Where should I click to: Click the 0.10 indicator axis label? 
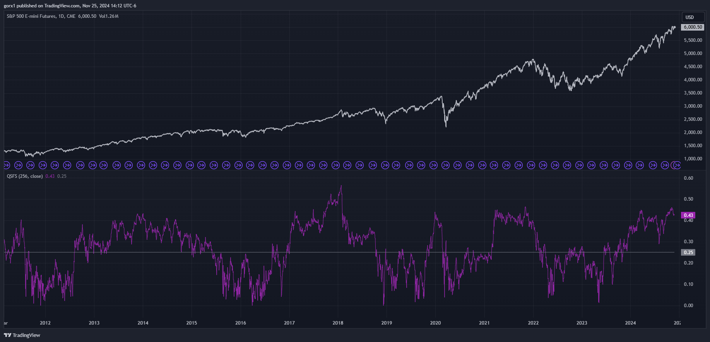(x=688, y=284)
